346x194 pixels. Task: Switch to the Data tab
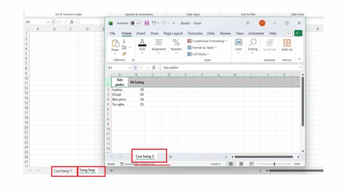point(211,33)
